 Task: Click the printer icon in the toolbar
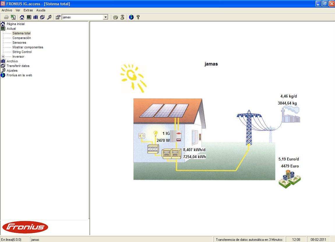pyautogui.click(x=6, y=17)
